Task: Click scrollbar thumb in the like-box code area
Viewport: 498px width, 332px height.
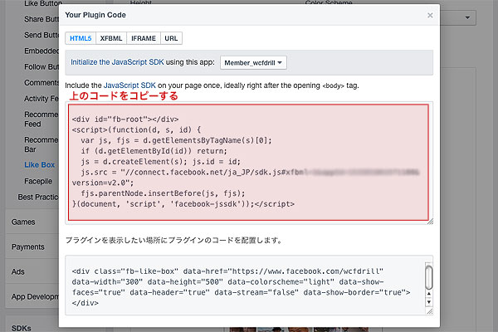Action: pyautogui.click(x=429, y=277)
